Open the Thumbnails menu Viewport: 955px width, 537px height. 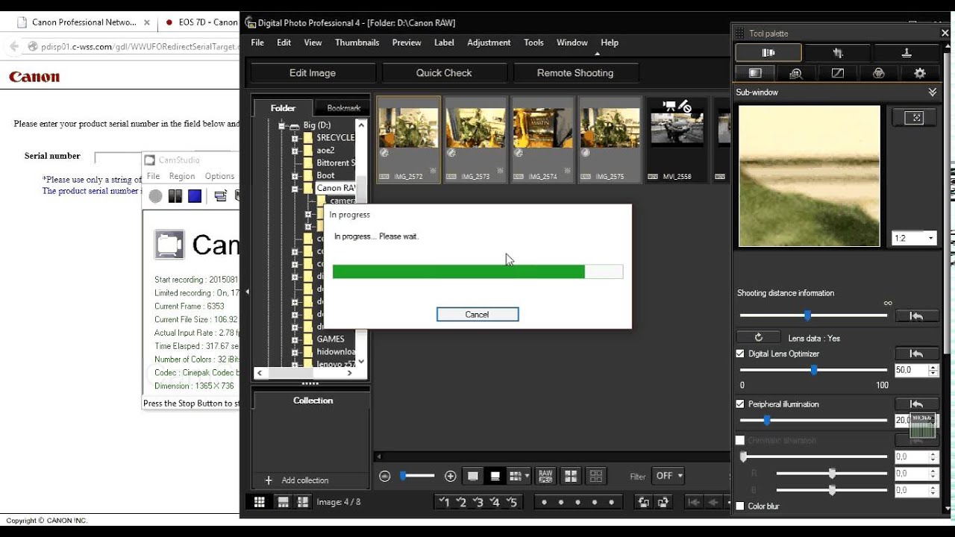[357, 43]
